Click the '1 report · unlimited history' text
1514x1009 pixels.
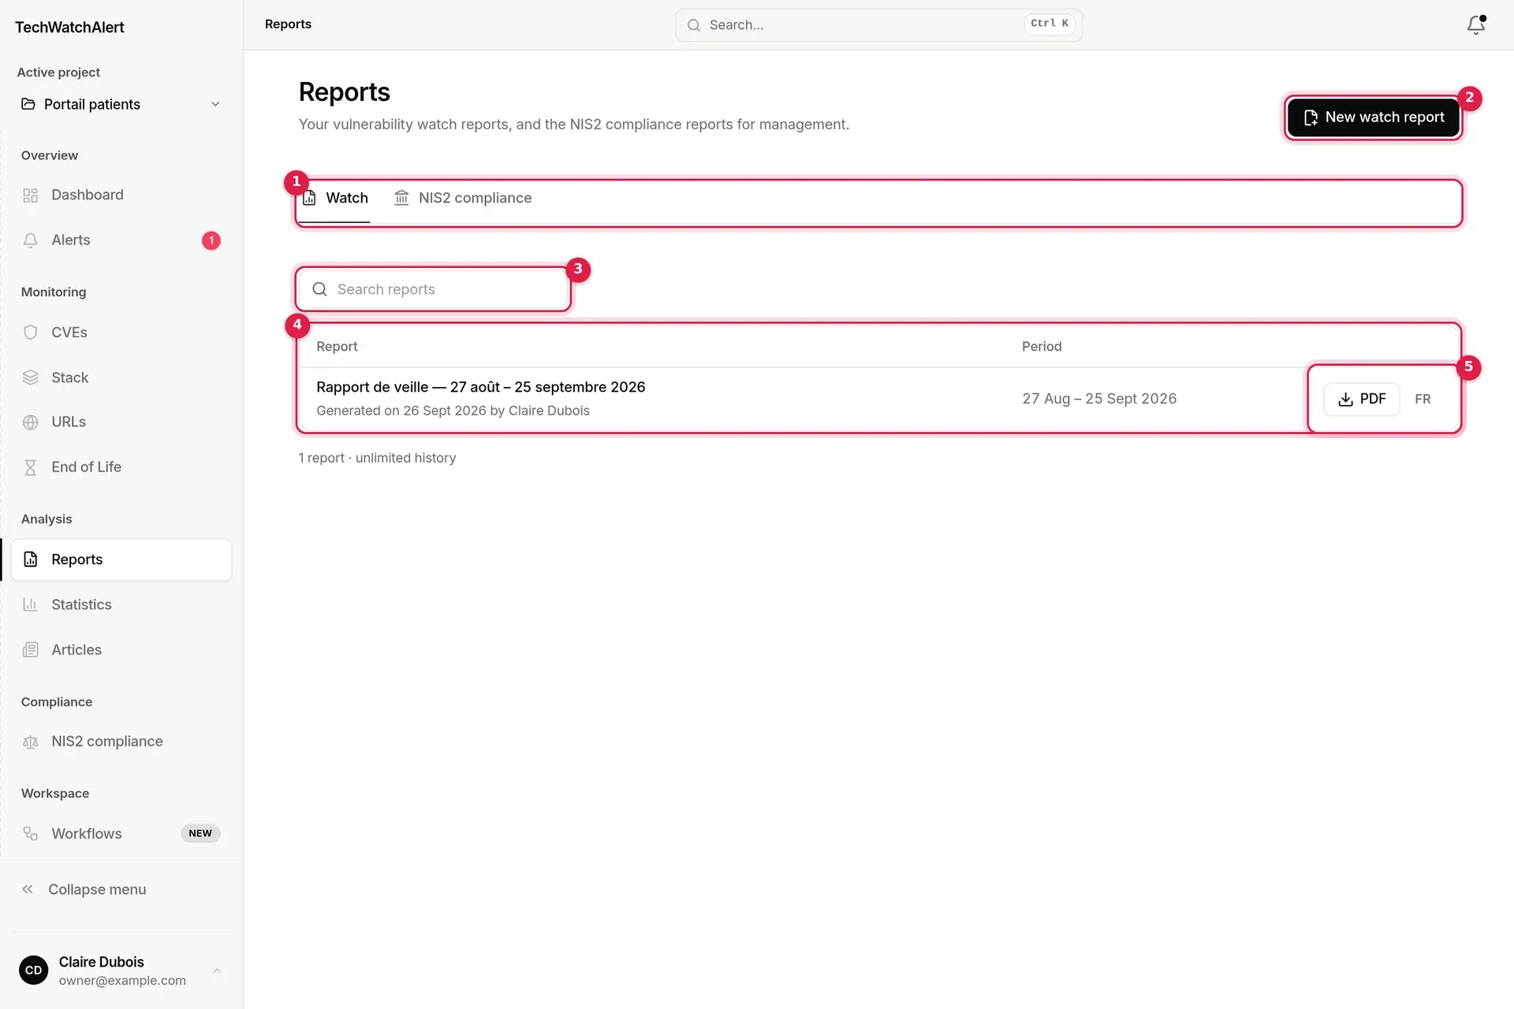377,458
